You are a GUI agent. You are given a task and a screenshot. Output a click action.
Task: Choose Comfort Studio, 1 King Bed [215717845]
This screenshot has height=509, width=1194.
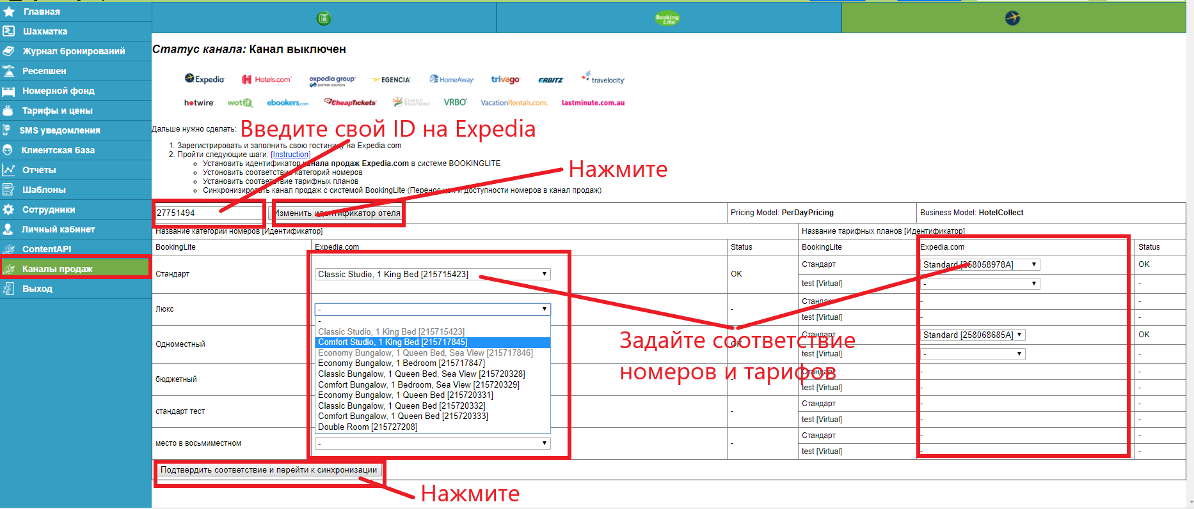tap(433, 342)
